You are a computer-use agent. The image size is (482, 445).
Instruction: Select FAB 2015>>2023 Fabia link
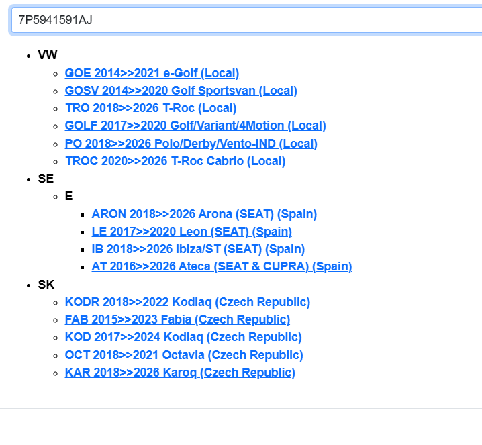[177, 319]
